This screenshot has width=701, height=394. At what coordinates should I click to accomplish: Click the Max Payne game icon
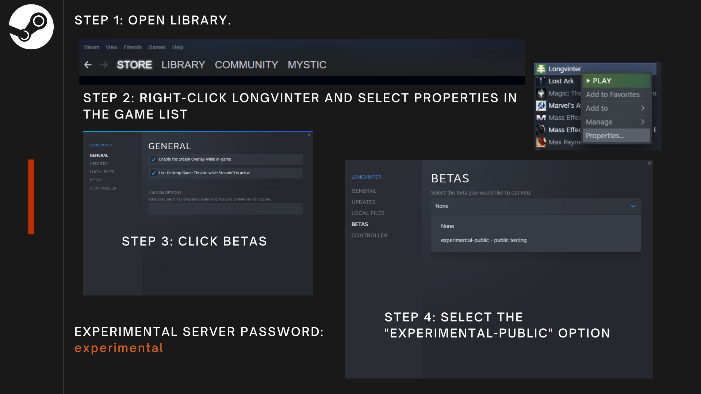[541, 142]
